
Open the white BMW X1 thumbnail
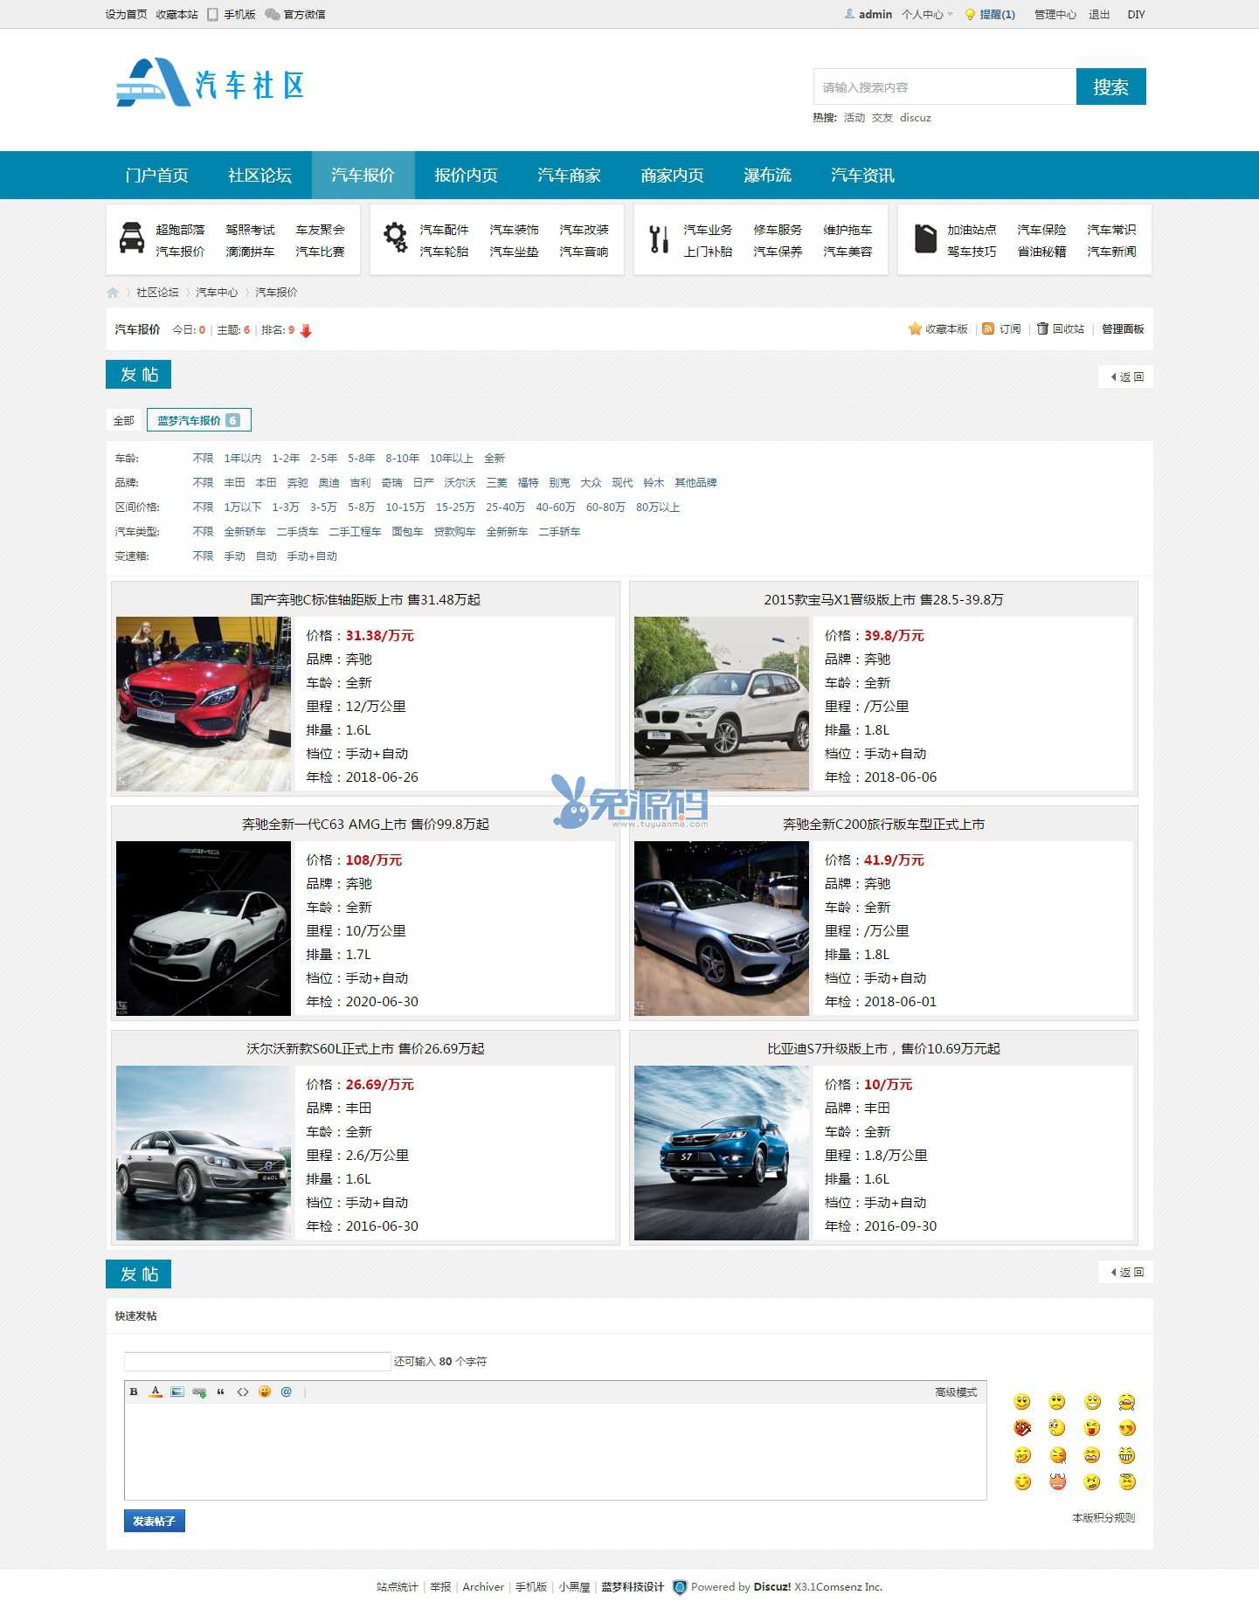point(722,703)
